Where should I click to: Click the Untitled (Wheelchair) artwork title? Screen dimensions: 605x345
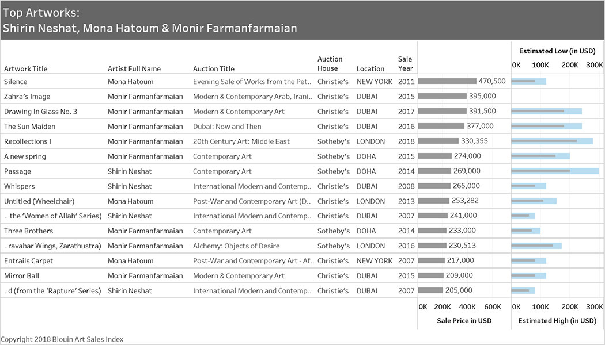click(39, 201)
